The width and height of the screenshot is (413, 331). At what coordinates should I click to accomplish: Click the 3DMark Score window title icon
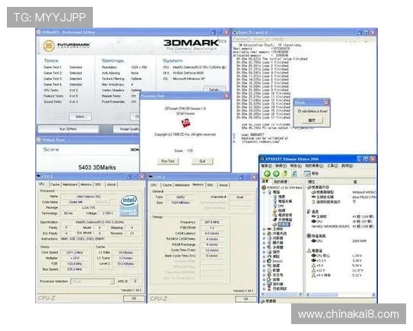(x=39, y=139)
